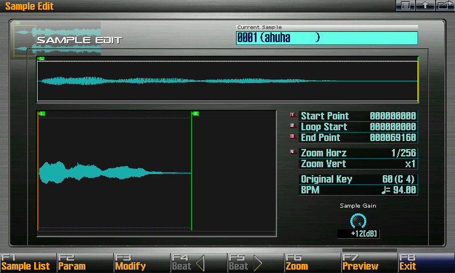The image size is (455, 273).
Task: Open F6 Zoom view
Action: click(312, 263)
